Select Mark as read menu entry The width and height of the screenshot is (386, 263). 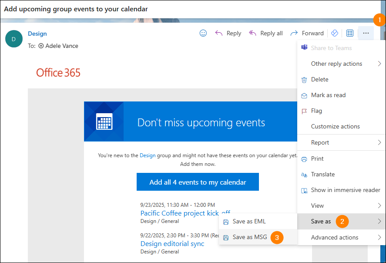pos(328,95)
